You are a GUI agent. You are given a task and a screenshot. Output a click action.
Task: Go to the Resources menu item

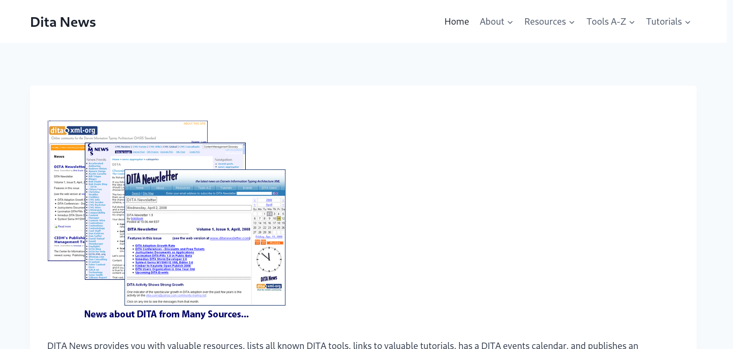pyautogui.click(x=545, y=21)
